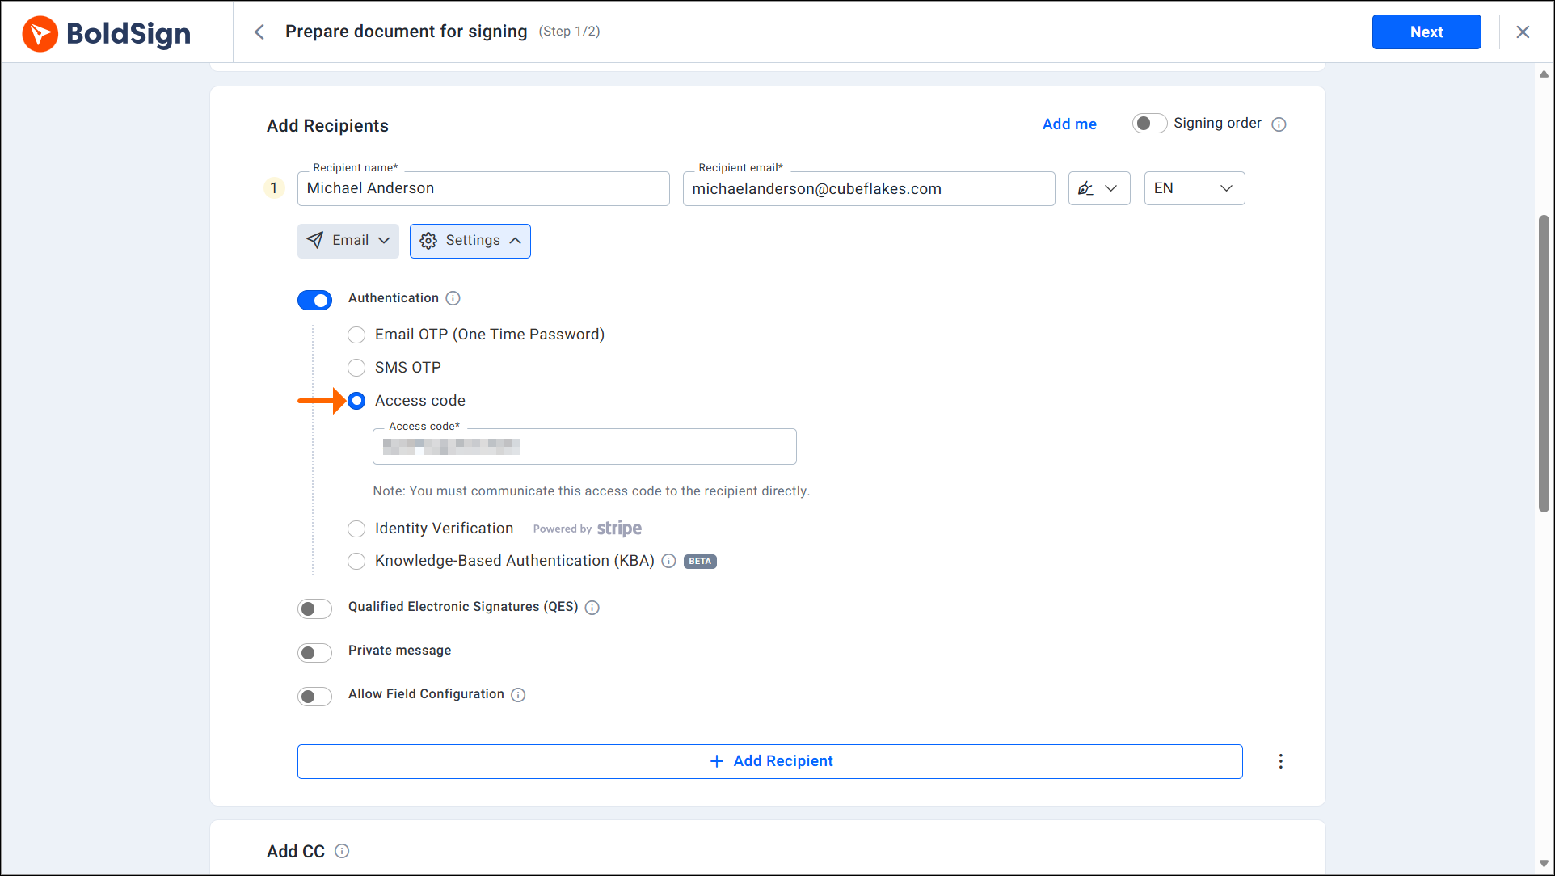Open the three-dot more options menu

click(1280, 761)
